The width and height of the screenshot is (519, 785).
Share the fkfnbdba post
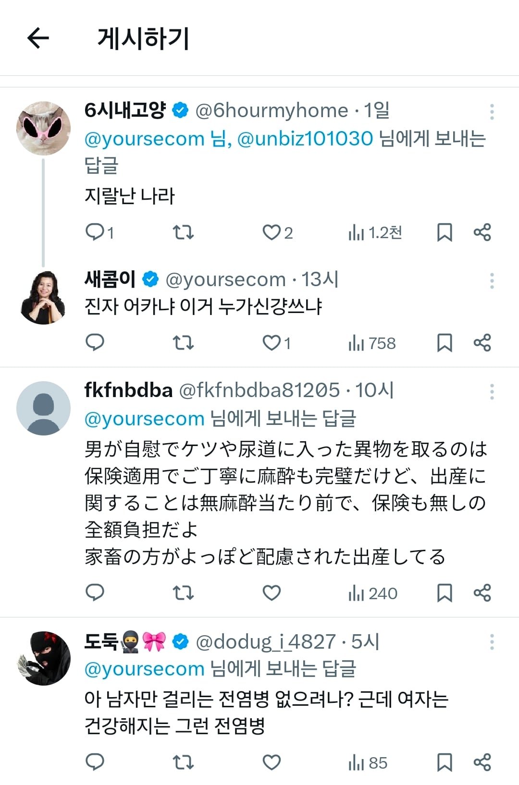[x=482, y=593]
